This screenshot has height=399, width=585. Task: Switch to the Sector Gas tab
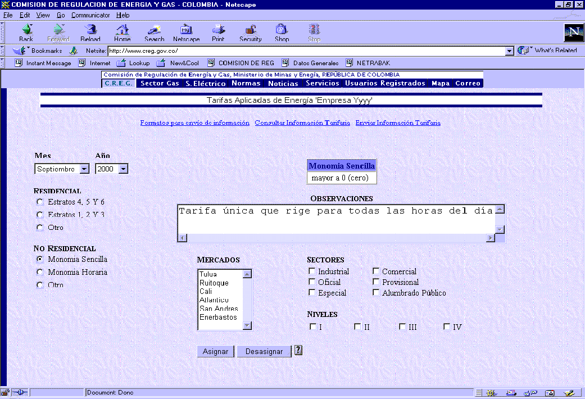click(160, 83)
